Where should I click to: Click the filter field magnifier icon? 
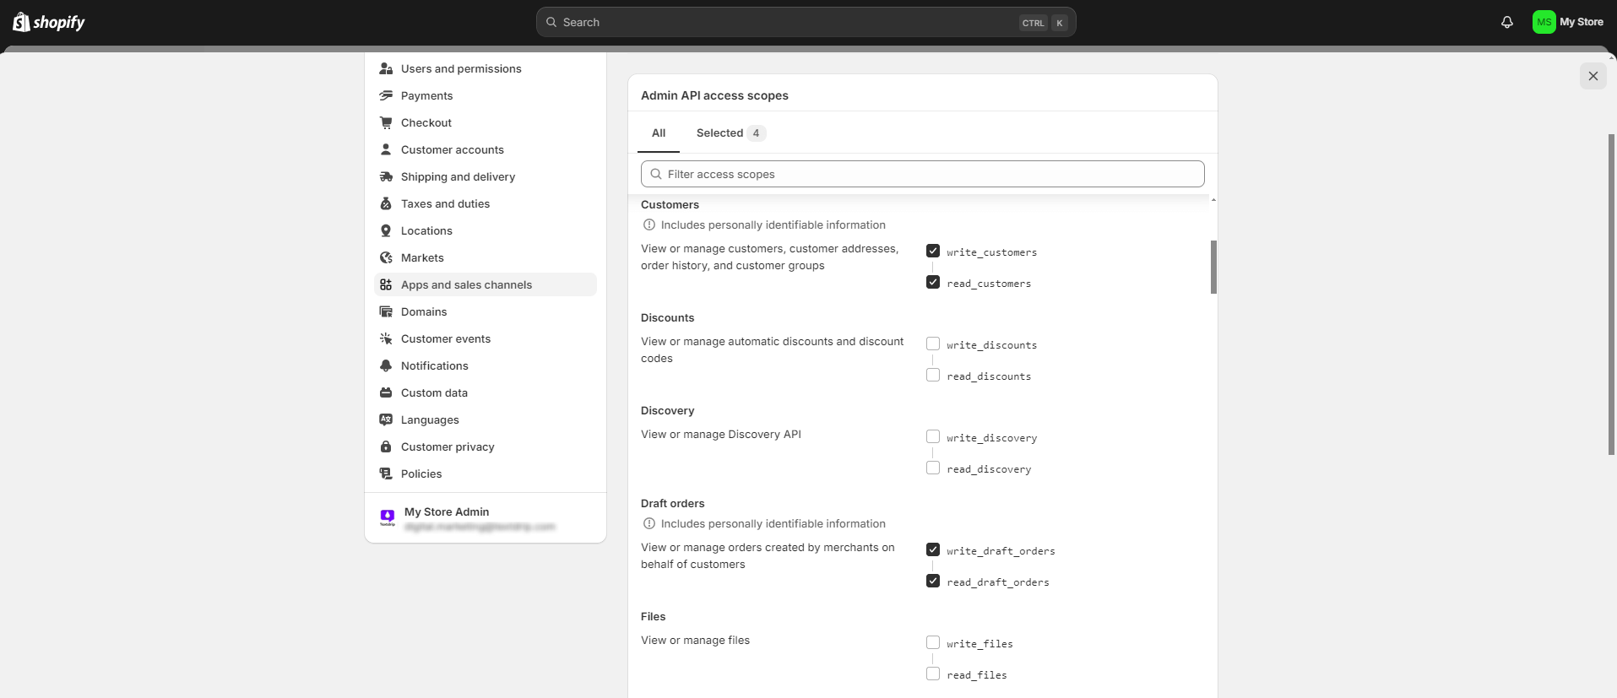656,174
